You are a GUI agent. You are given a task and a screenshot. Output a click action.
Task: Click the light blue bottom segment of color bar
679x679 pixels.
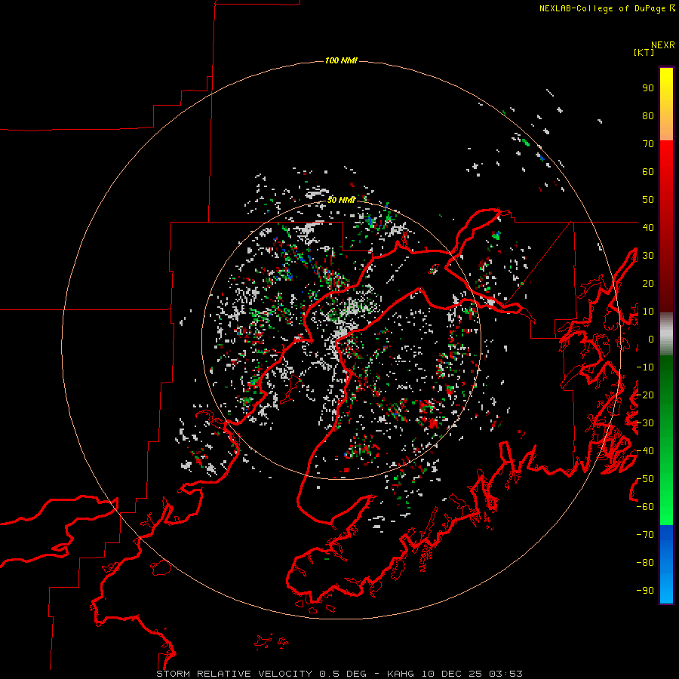pos(666,589)
